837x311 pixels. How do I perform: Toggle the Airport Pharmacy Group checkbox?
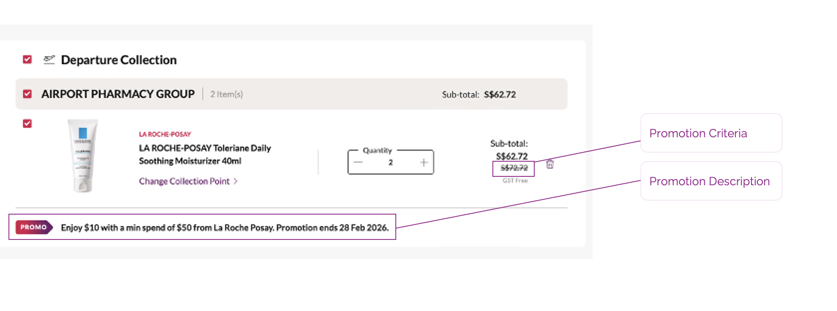pos(28,94)
